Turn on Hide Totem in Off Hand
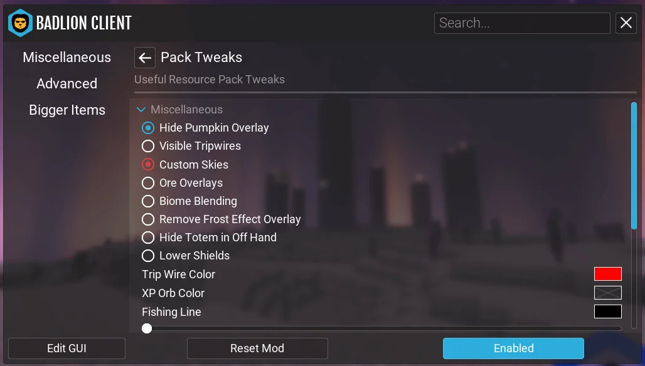 [148, 238]
